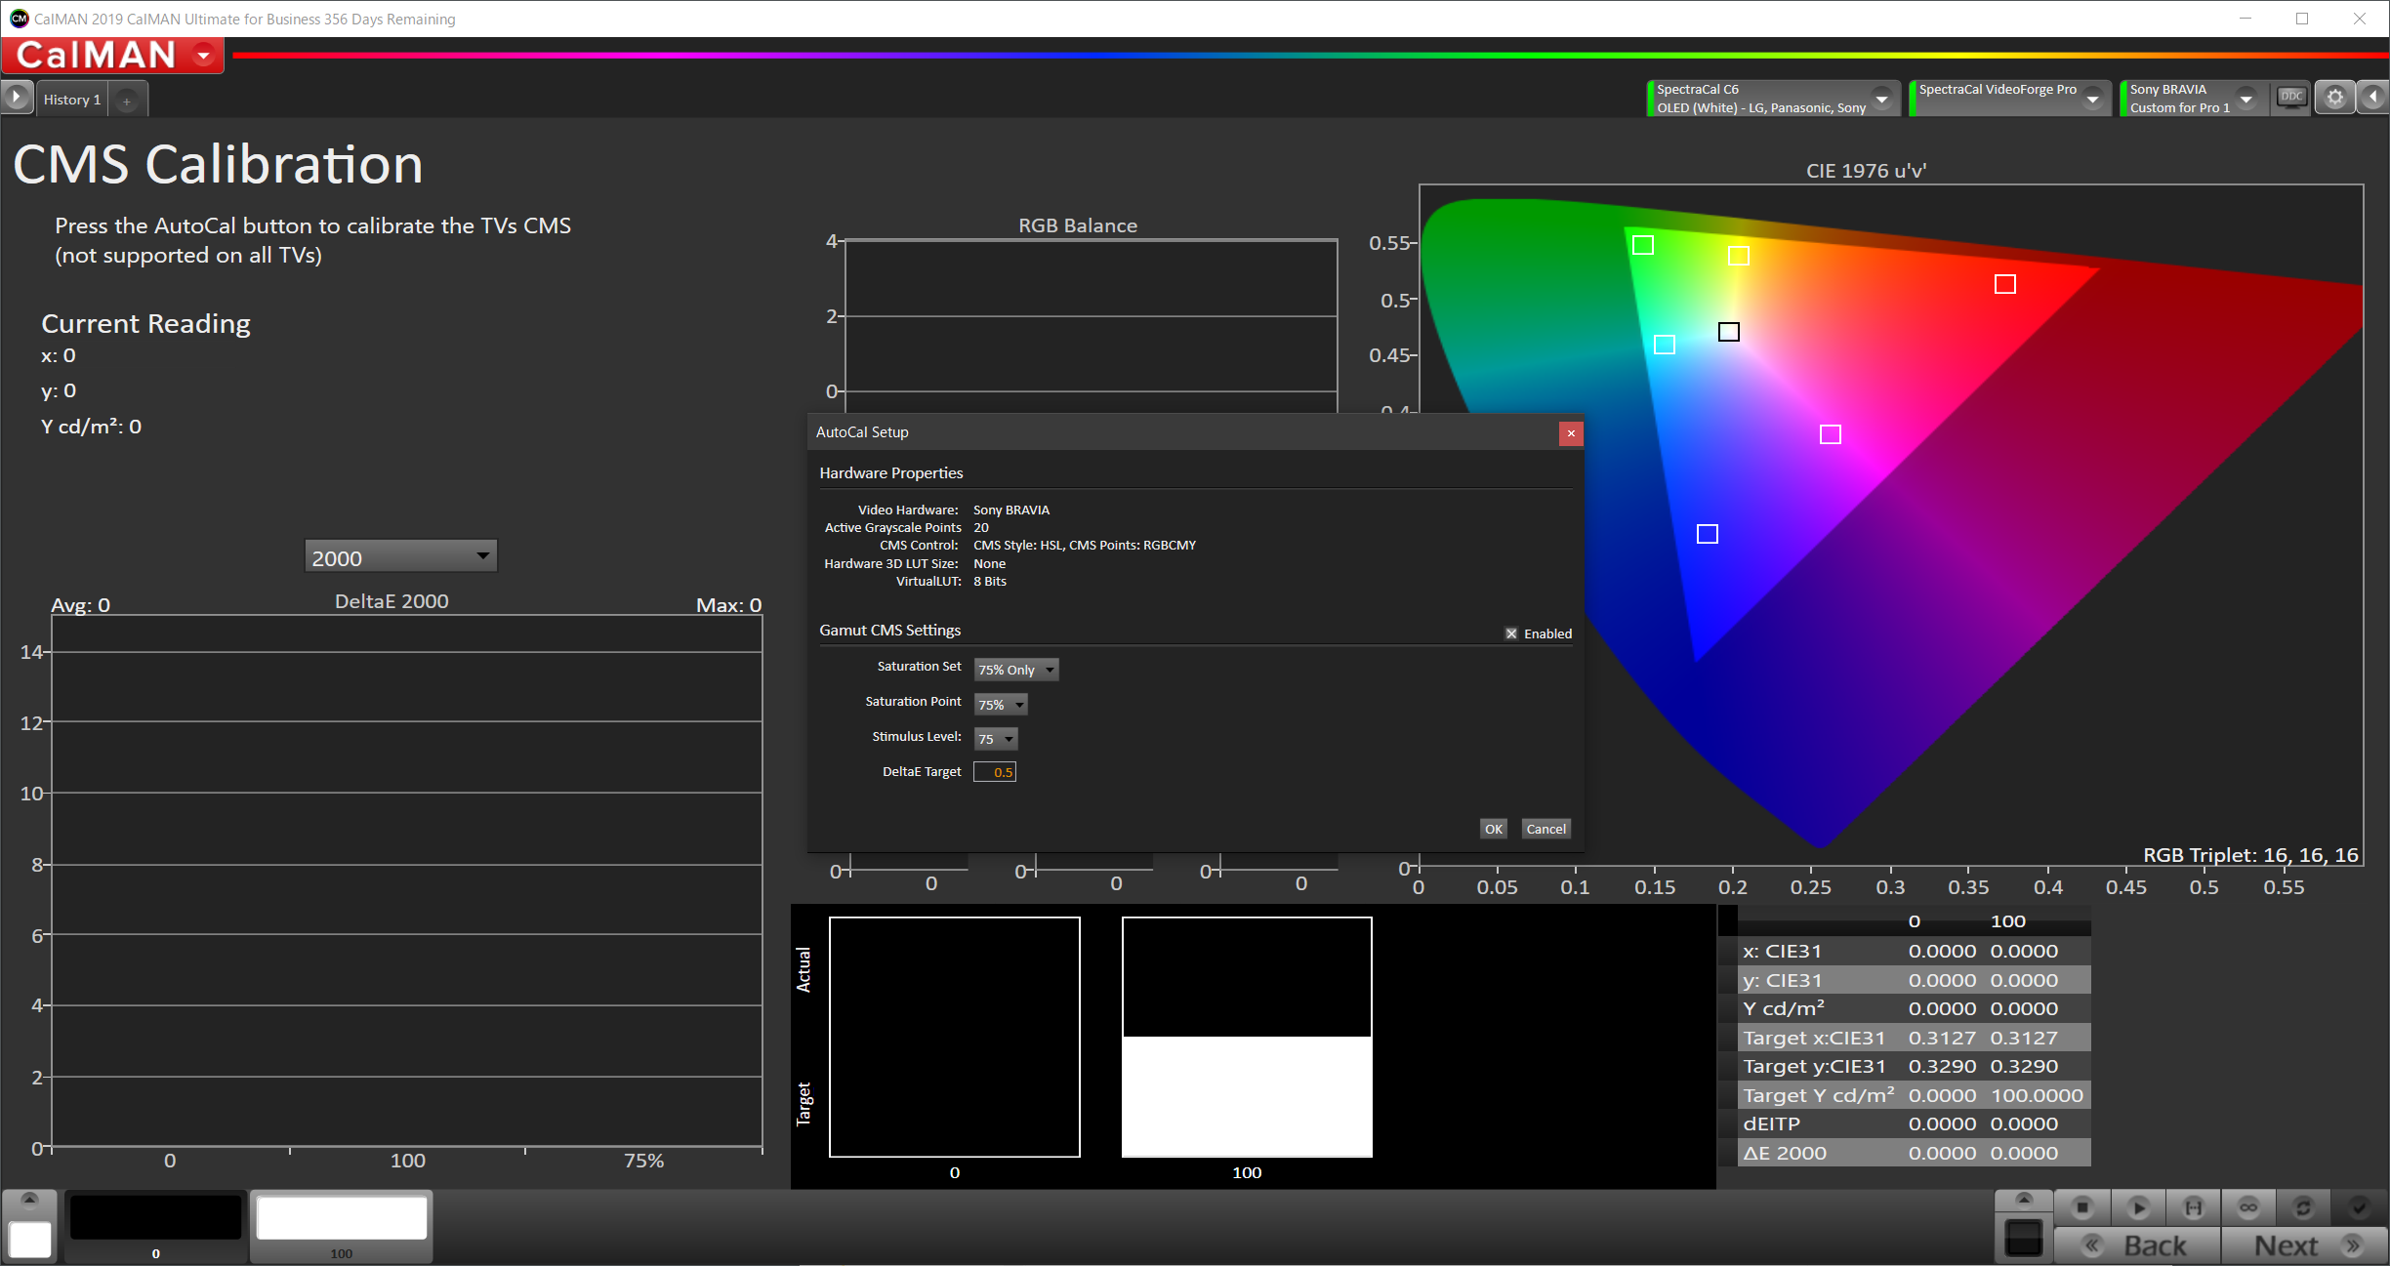The height and width of the screenshot is (1266, 2390).
Task: Go to previous step with Back
Action: (2137, 1246)
